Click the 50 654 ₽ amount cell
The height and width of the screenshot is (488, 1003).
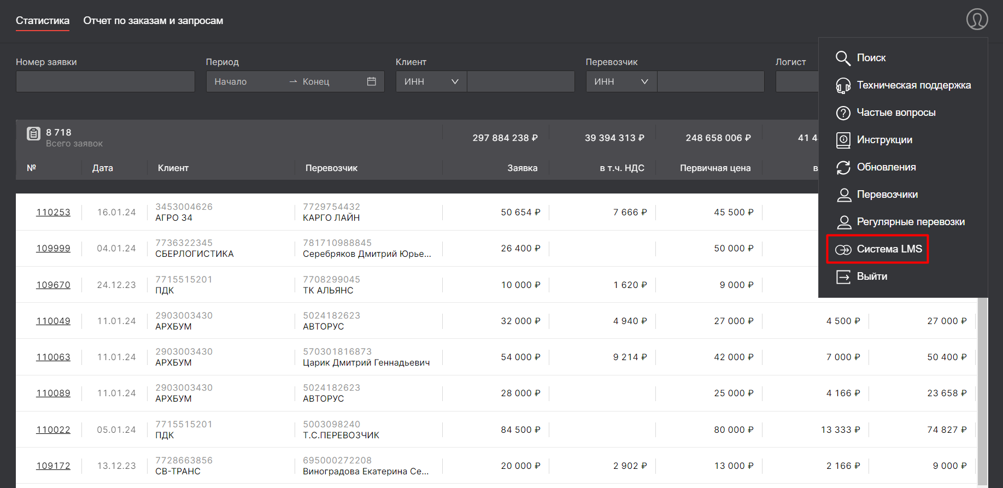[520, 212]
